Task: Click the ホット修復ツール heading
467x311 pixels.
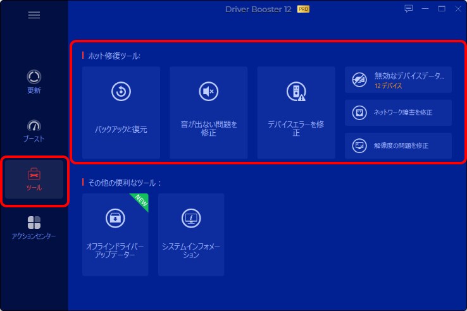Action: click(x=114, y=56)
